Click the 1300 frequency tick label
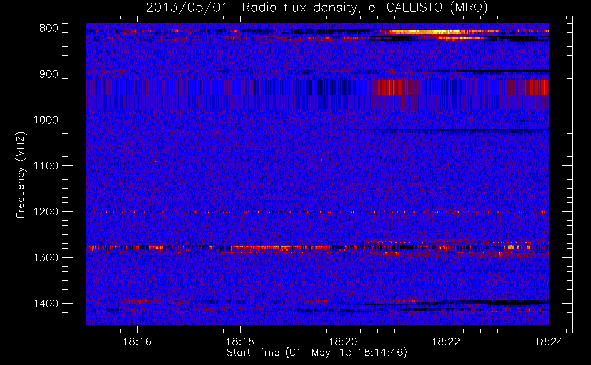The width and height of the screenshot is (591, 365). pos(46,258)
